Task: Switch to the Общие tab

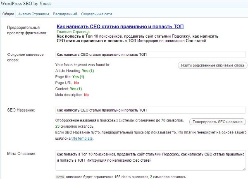Action: click(x=8, y=14)
